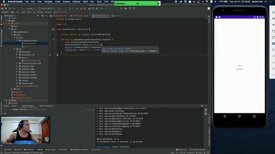Viewport: 275px width, 154px height.
Task: Open the File menu
Action: pyautogui.click(x=27, y=2)
